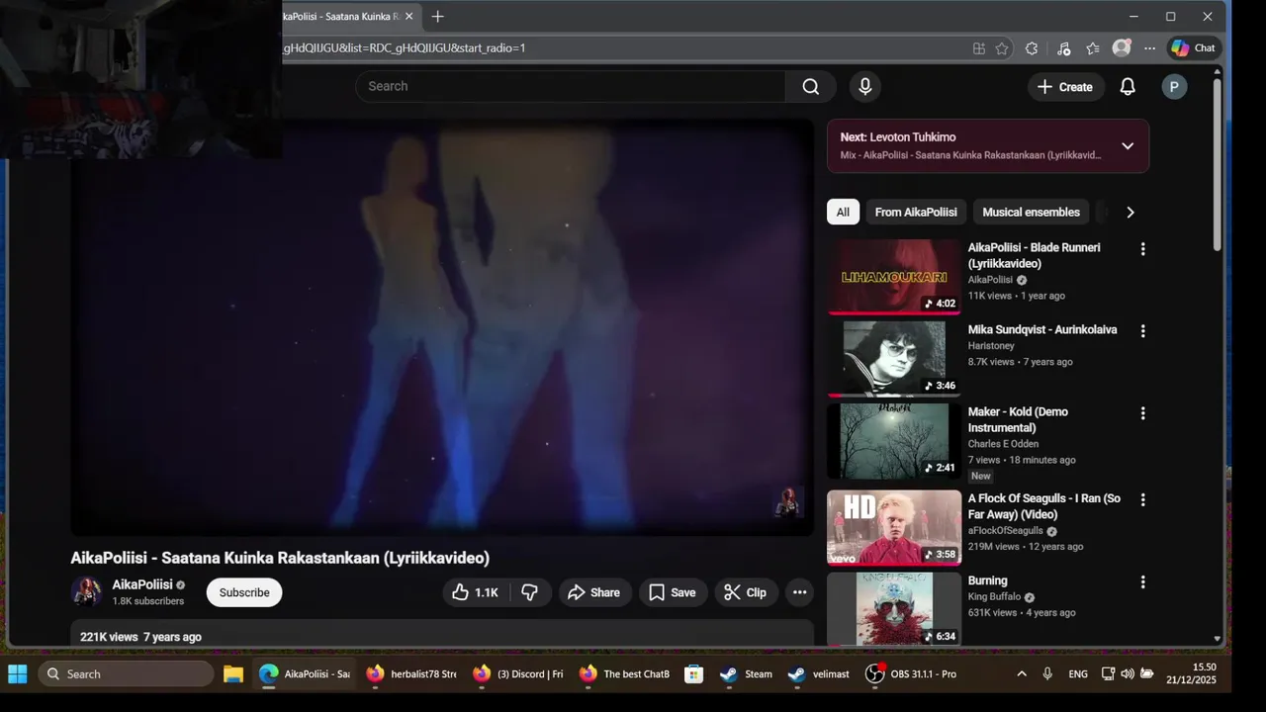Open more actions beside Clip button

[800, 592]
